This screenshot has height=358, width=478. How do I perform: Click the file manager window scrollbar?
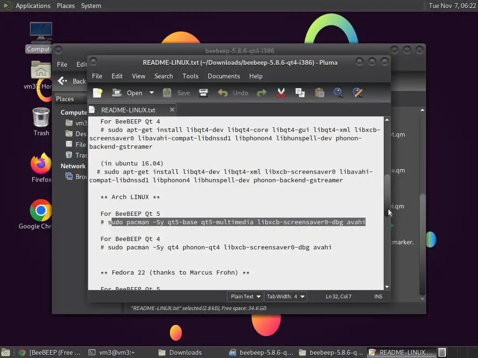[x=422, y=243]
